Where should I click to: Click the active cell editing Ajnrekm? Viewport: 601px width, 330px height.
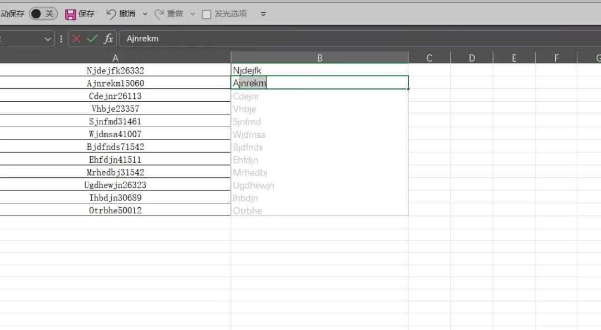(x=319, y=83)
